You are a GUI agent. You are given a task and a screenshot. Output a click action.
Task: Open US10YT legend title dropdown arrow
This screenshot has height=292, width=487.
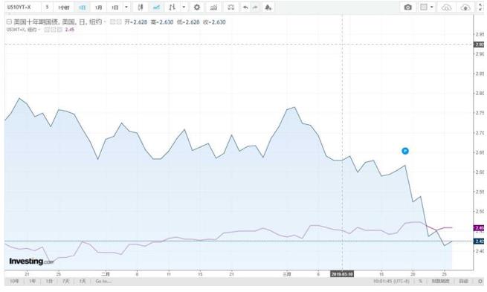106,22
